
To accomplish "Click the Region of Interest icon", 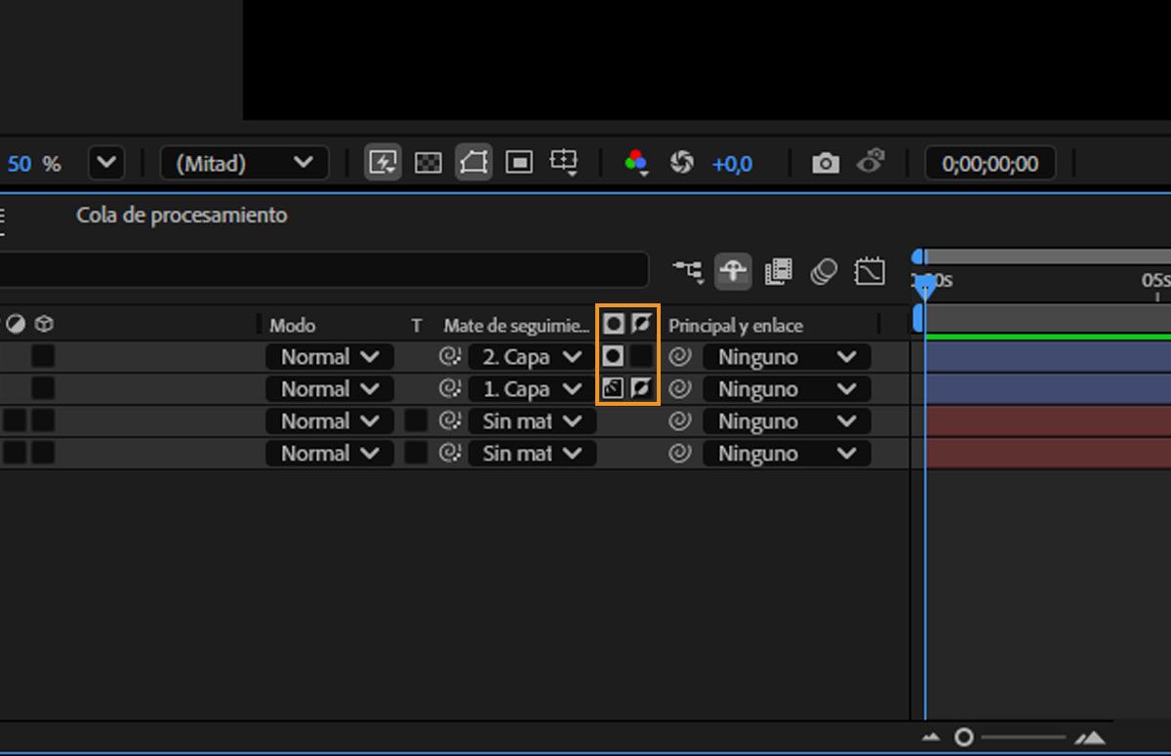I will [519, 163].
